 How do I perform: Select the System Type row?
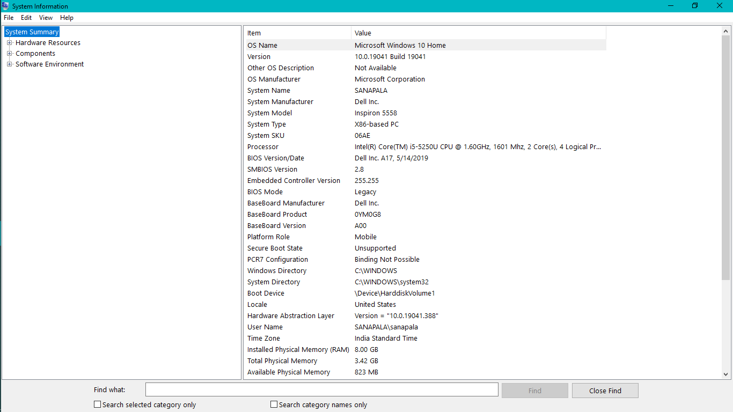[x=426, y=124]
